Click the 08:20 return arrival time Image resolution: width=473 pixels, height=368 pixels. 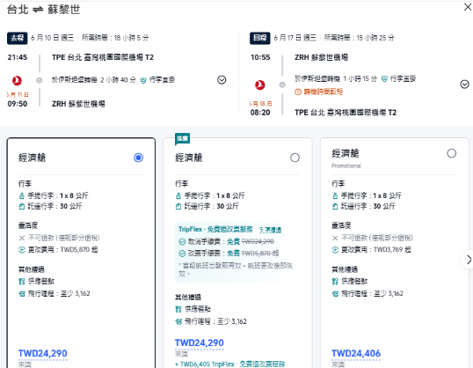[x=260, y=113]
